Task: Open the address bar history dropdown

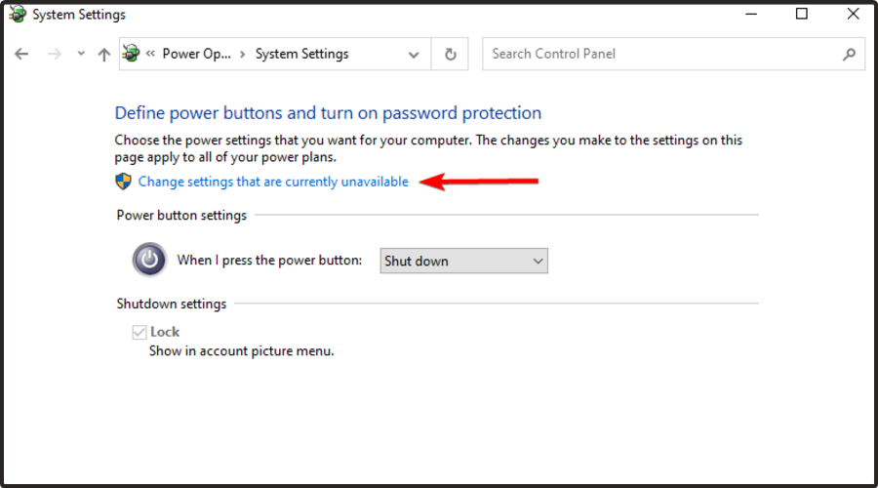Action: click(414, 55)
